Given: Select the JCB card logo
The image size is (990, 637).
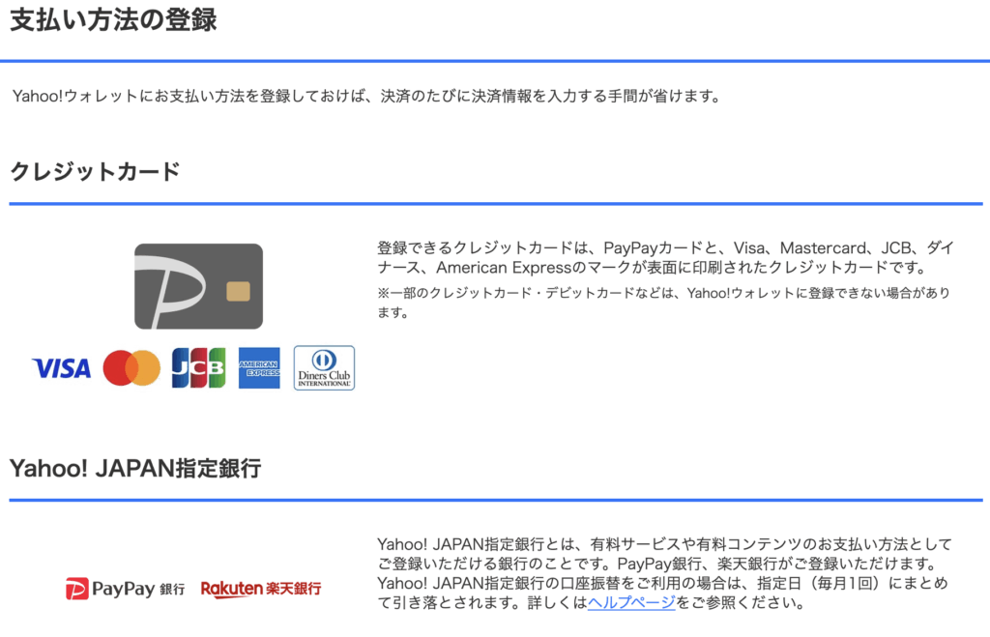Looking at the screenshot, I should [198, 368].
